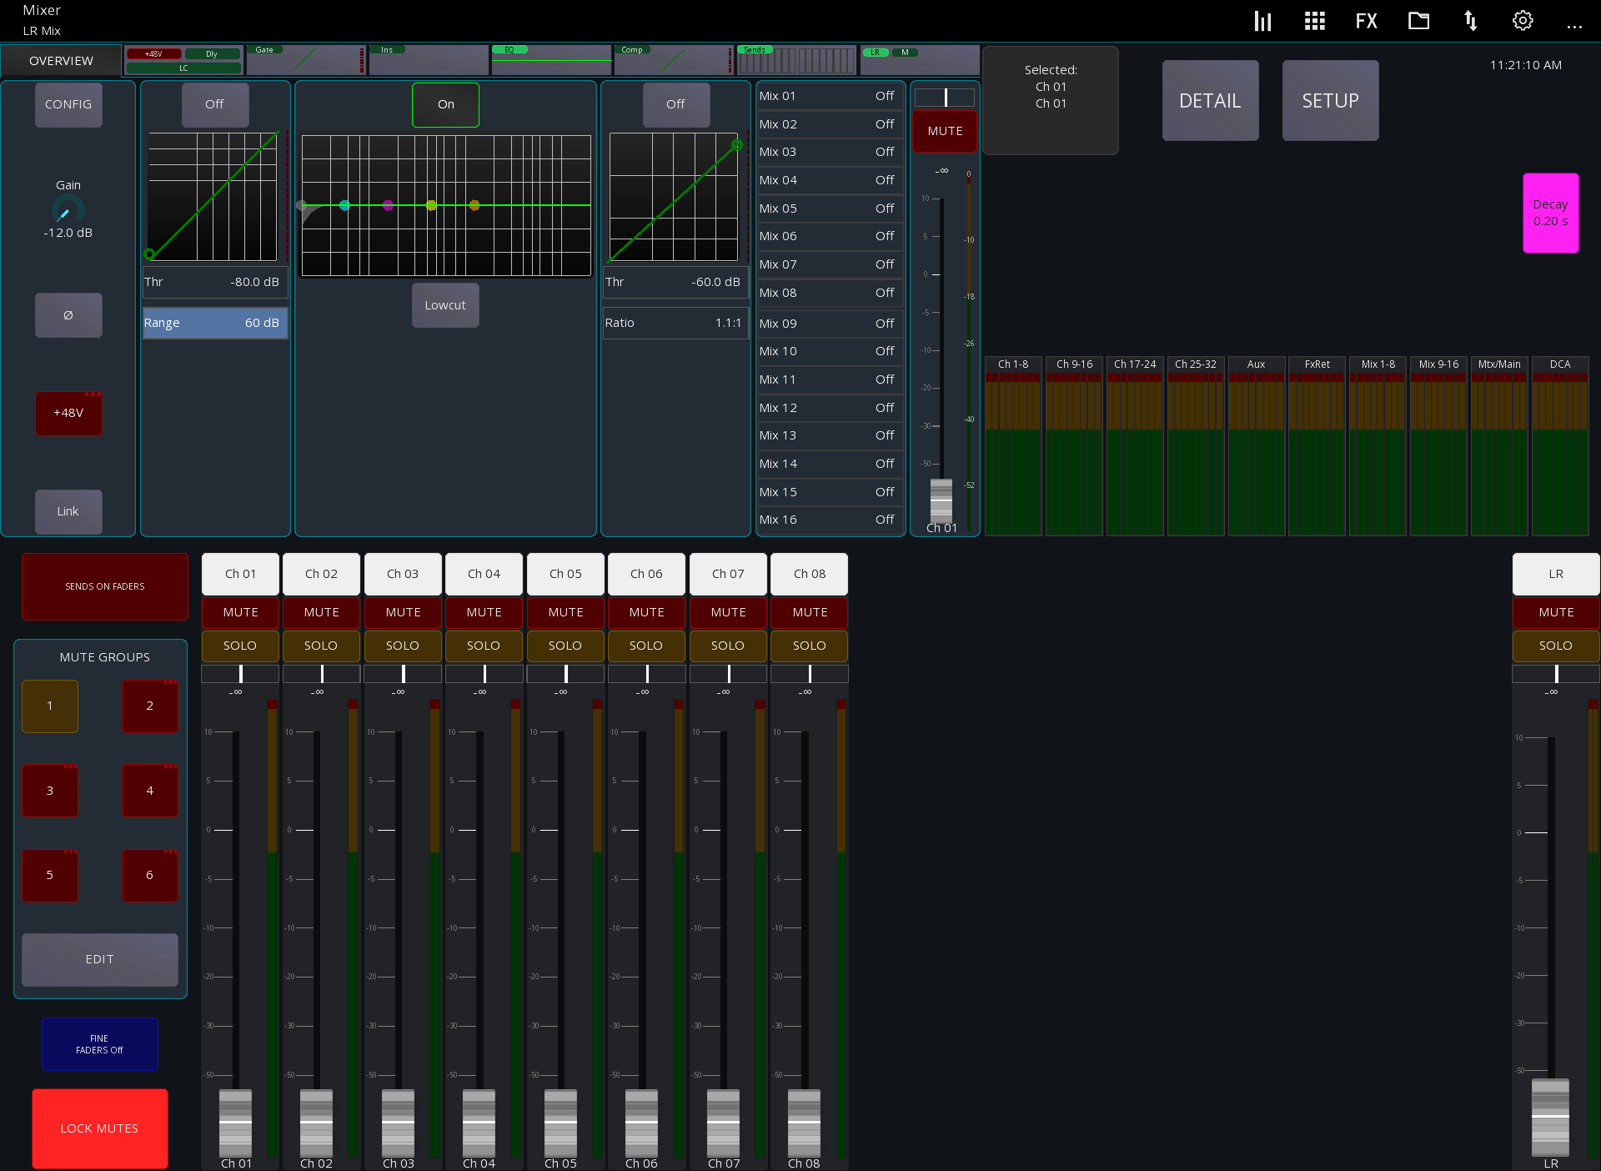The width and height of the screenshot is (1601, 1171).
Task: Toggle Fine Faders Off button
Action: 99,1044
